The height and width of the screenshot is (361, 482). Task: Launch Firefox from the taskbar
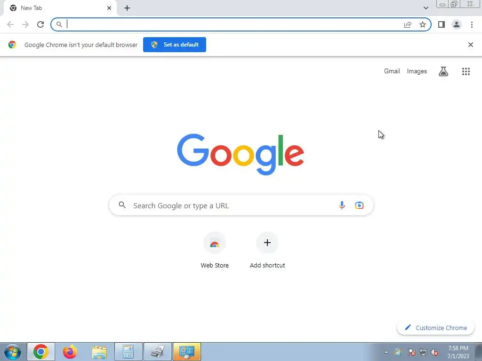pyautogui.click(x=70, y=352)
